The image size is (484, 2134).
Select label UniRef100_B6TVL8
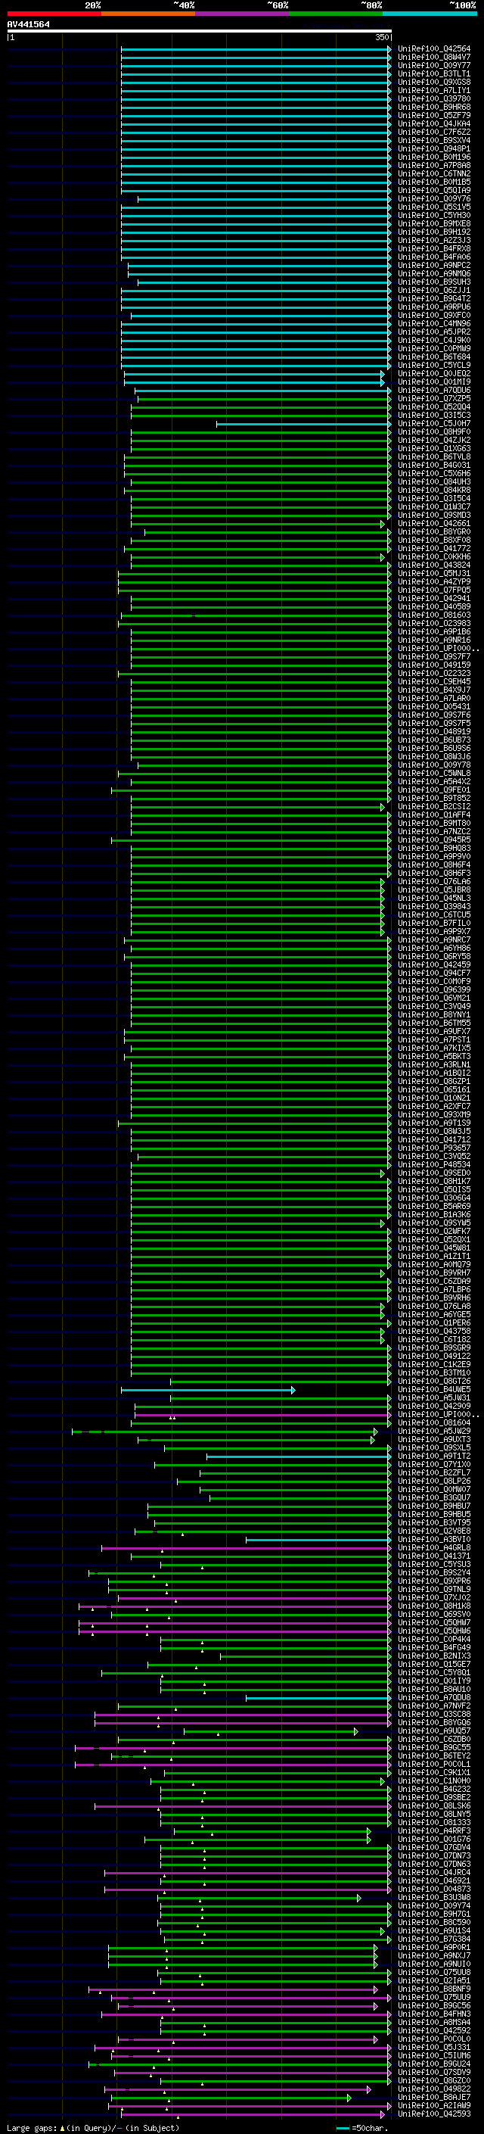tap(434, 456)
